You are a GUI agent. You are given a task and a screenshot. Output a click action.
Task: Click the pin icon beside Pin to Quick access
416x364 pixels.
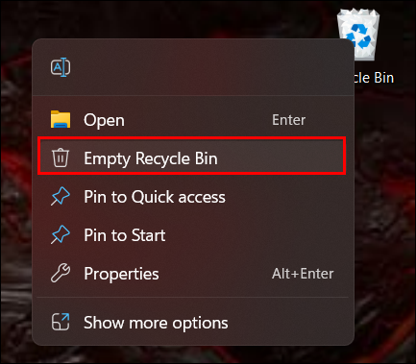pyautogui.click(x=61, y=196)
